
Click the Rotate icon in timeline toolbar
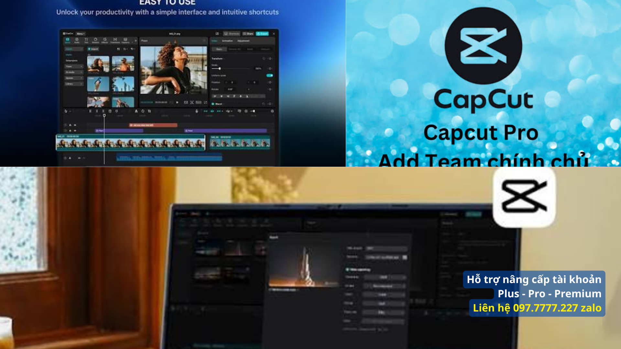click(143, 111)
